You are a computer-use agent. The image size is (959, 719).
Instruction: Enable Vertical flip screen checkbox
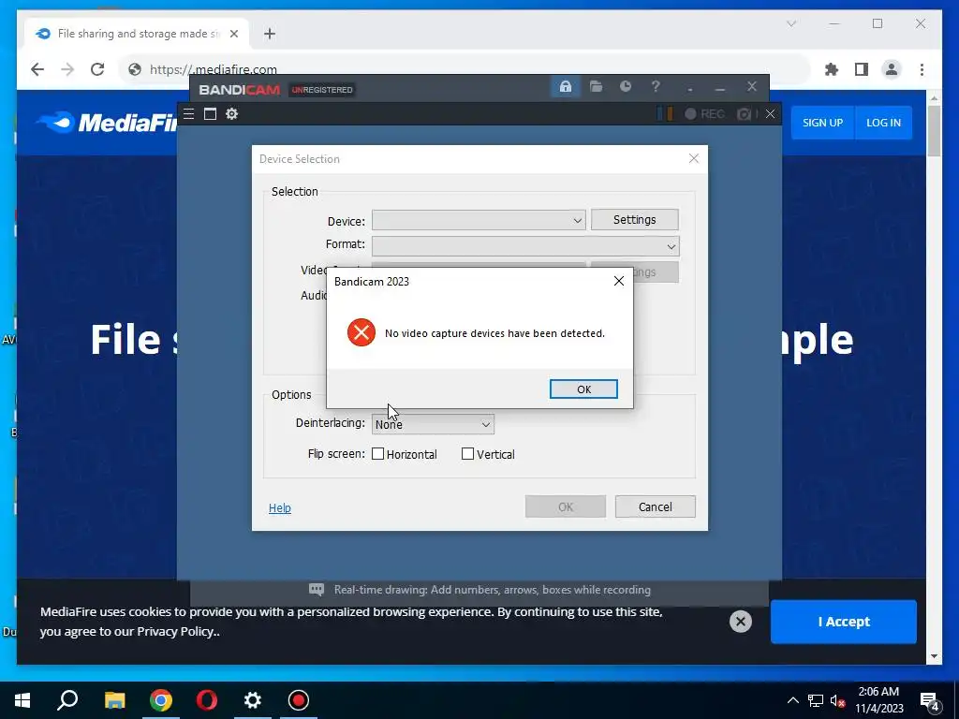[x=467, y=454]
